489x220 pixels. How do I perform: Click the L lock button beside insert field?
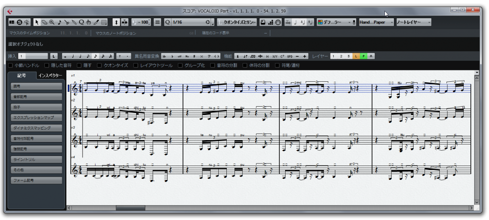pyautogui.click(x=53, y=56)
